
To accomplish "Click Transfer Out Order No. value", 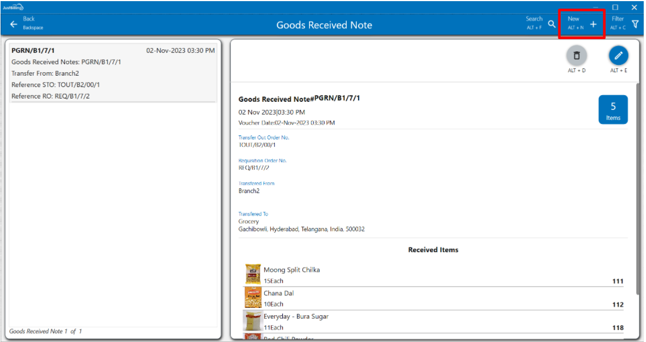I will [257, 145].
